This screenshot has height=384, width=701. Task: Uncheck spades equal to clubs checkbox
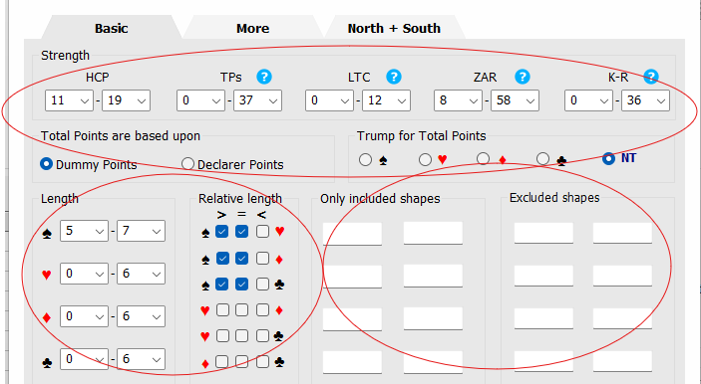pos(242,285)
